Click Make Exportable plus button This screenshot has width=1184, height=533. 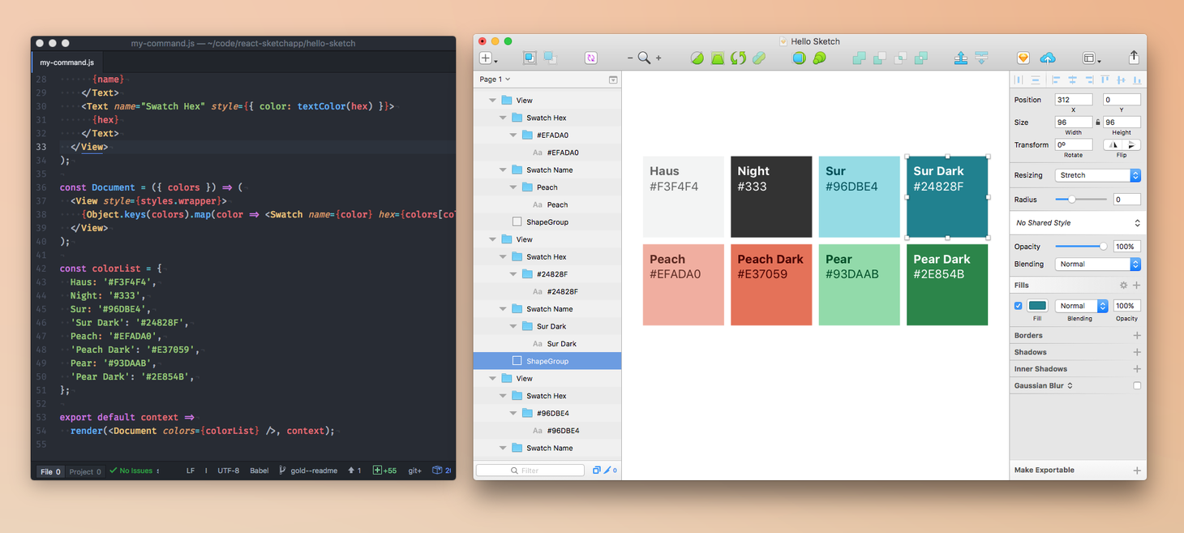click(x=1137, y=471)
